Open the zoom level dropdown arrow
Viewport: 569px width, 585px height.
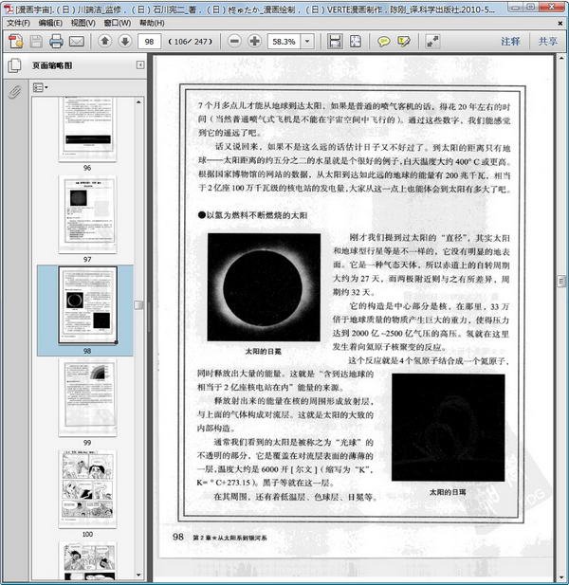(307, 42)
